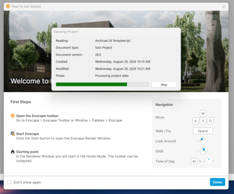Click the Orbit mouse icon
234x194 pixels.
coord(203,151)
